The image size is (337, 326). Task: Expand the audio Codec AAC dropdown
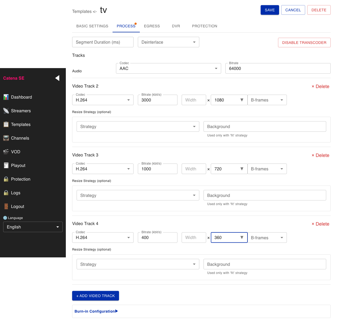[168, 68]
